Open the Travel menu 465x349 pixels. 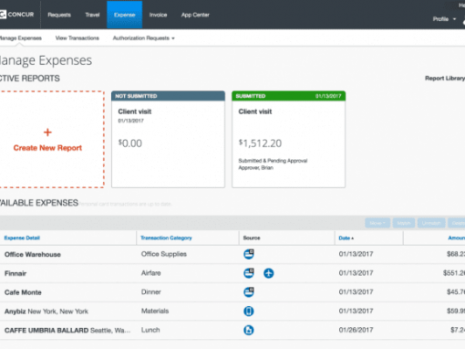tap(92, 15)
